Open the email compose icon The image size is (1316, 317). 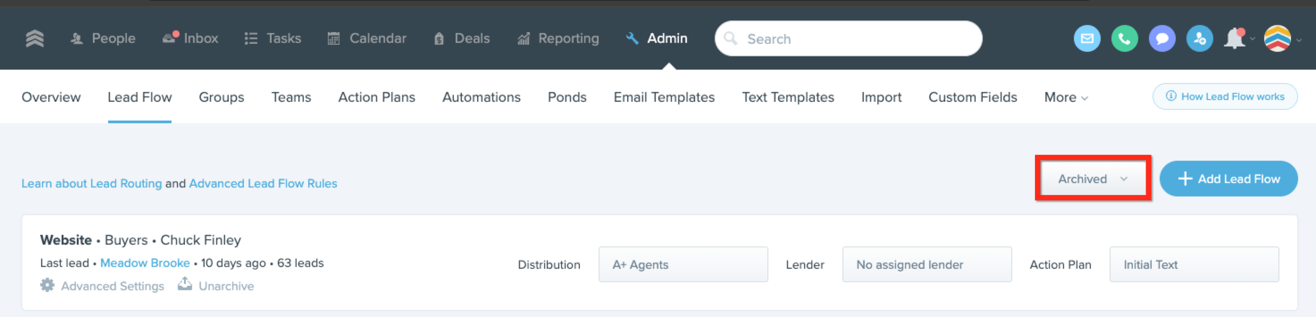(1087, 38)
